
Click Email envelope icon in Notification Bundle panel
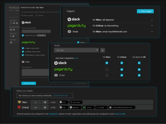click(23, 62)
